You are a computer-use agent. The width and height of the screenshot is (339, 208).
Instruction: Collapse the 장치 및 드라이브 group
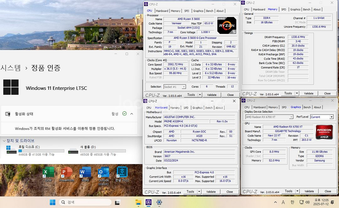pos(4,141)
